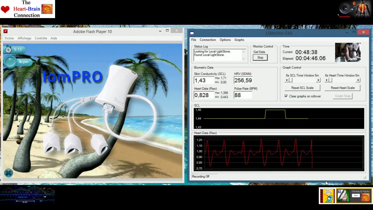Screen dimensions: 373x210
Task: Toggle the Clear graphs on rollover checkbox
Action: 286,96
